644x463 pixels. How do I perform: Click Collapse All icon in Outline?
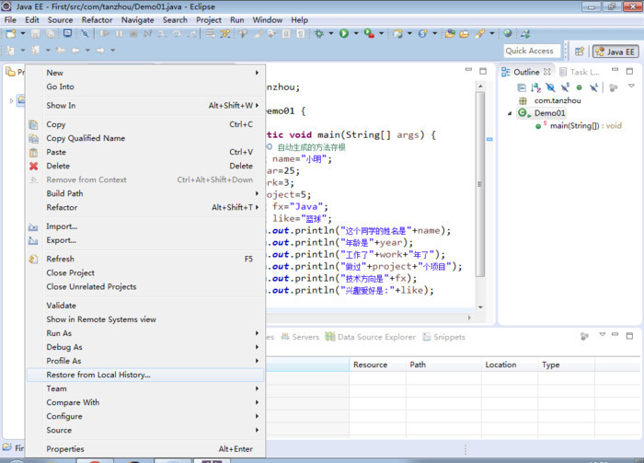522,87
